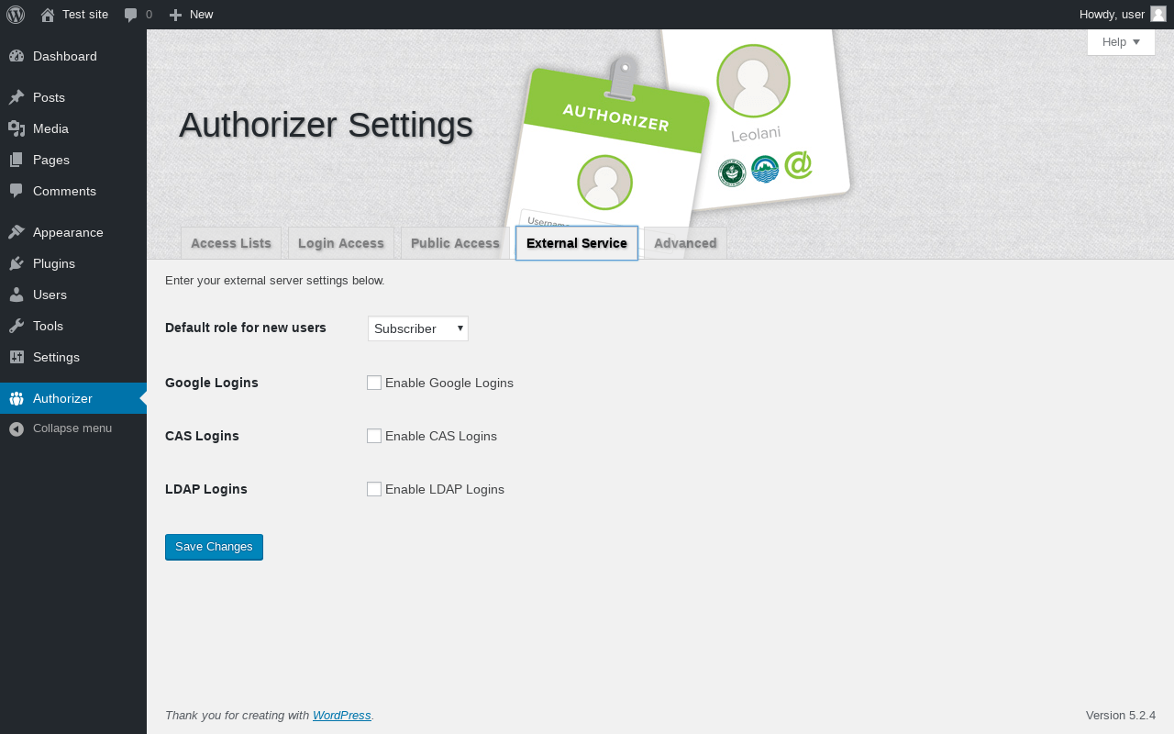The height and width of the screenshot is (734, 1174).
Task: Expand the Help panel
Action: point(1121,42)
